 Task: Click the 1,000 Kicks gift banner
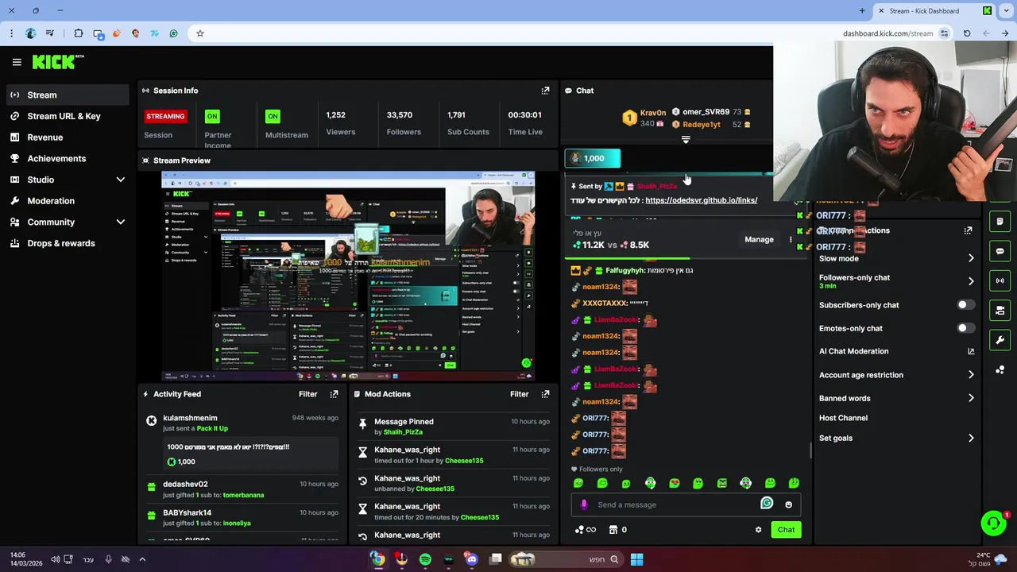coord(593,158)
